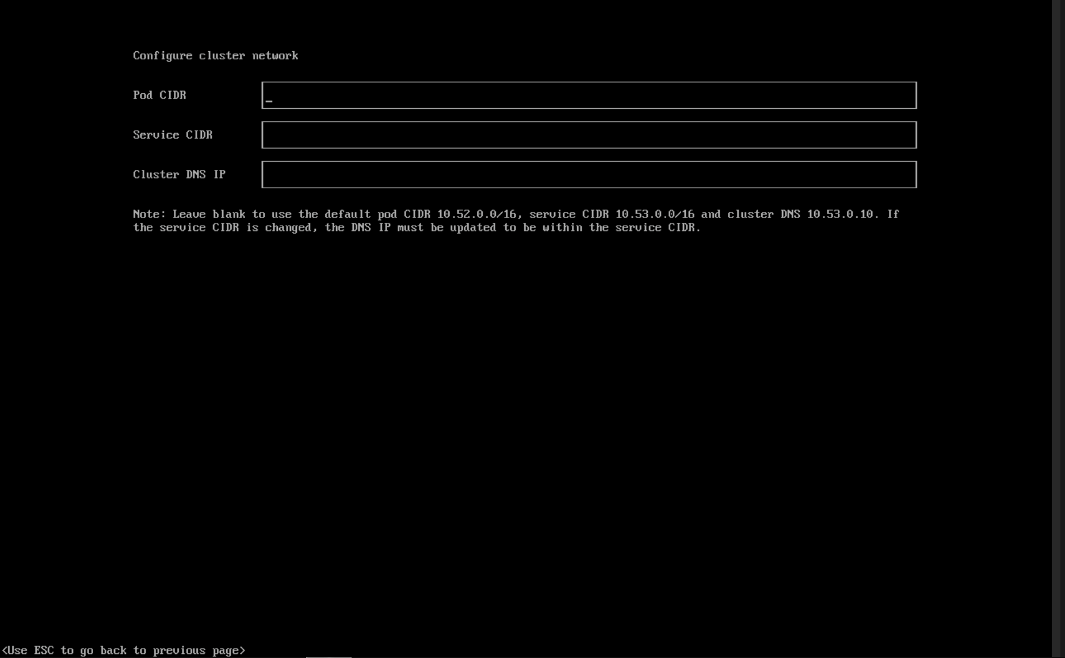
Task: Click the 'Service CIDR' label
Action: pyautogui.click(x=173, y=135)
